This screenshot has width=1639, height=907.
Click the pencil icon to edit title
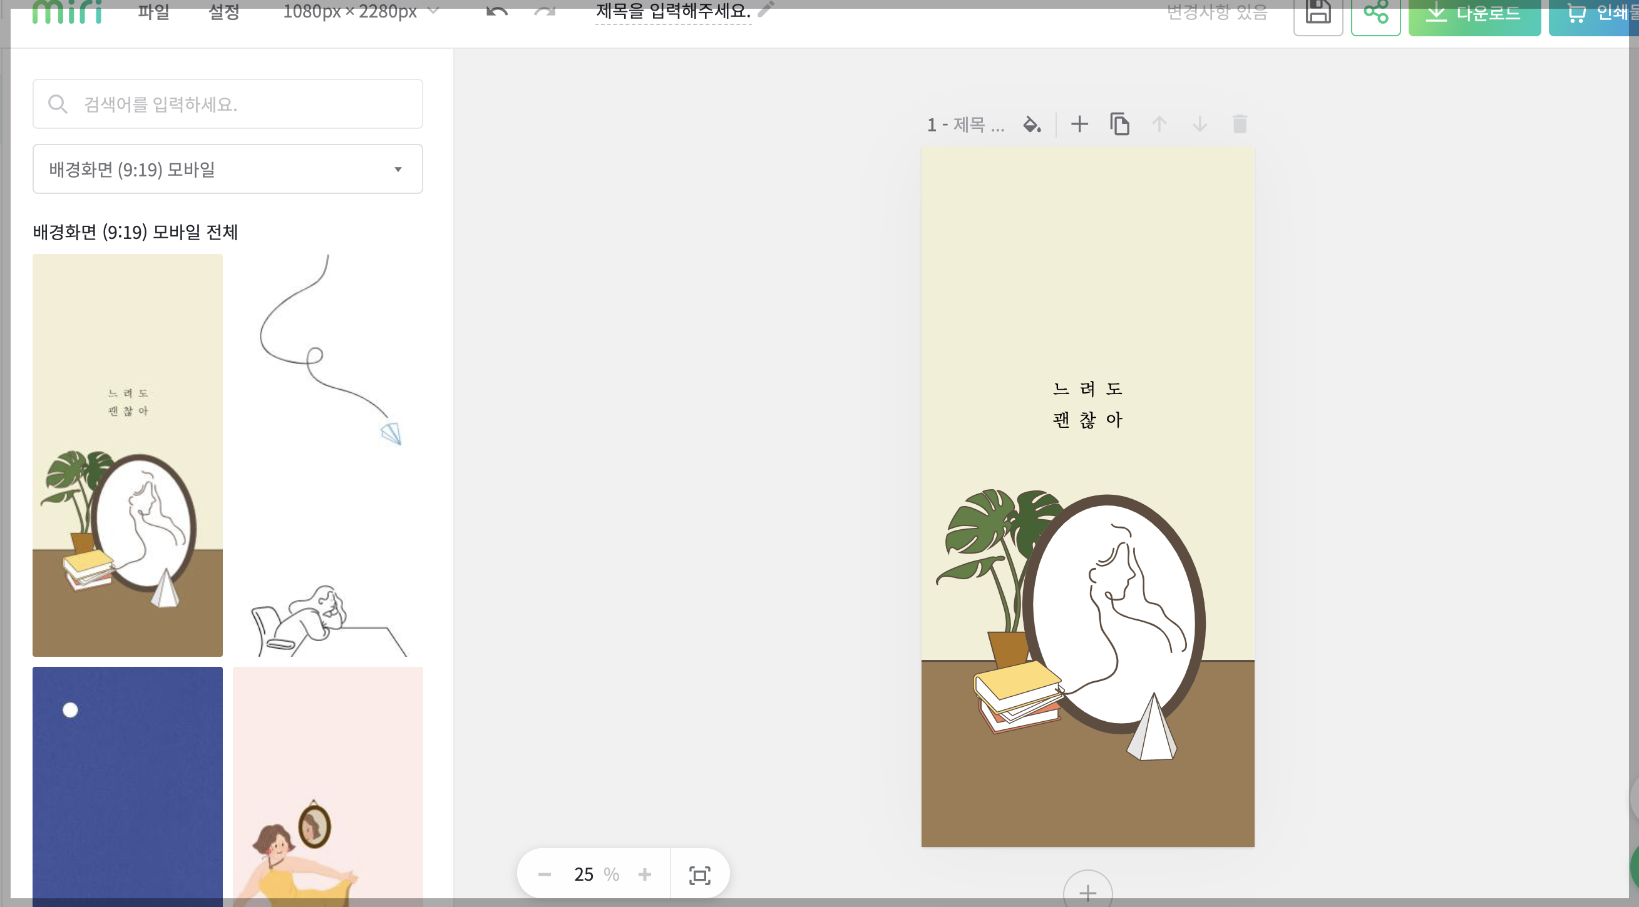point(767,9)
